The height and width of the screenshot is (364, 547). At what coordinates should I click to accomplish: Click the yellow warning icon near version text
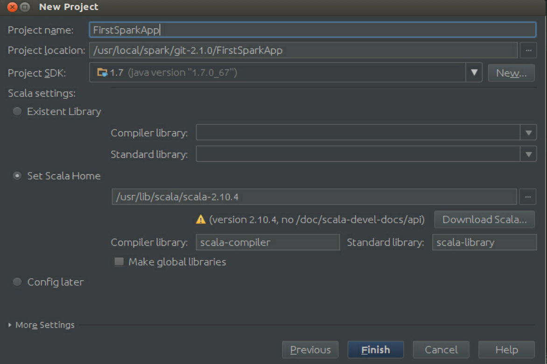pyautogui.click(x=201, y=220)
